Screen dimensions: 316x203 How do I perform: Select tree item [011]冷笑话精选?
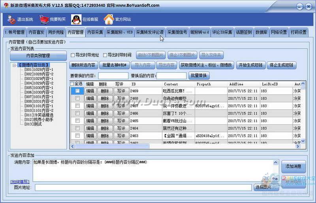[x=39, y=115]
